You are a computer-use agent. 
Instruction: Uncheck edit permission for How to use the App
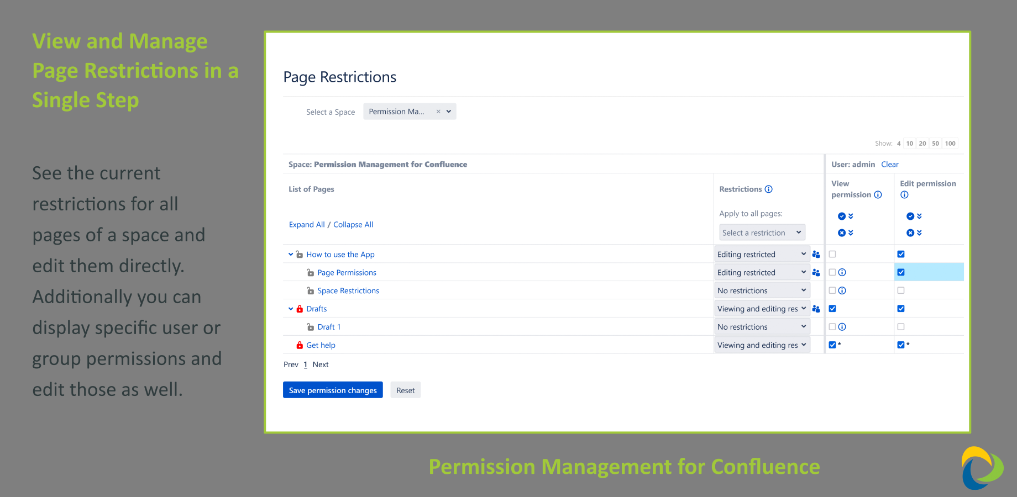tap(901, 254)
